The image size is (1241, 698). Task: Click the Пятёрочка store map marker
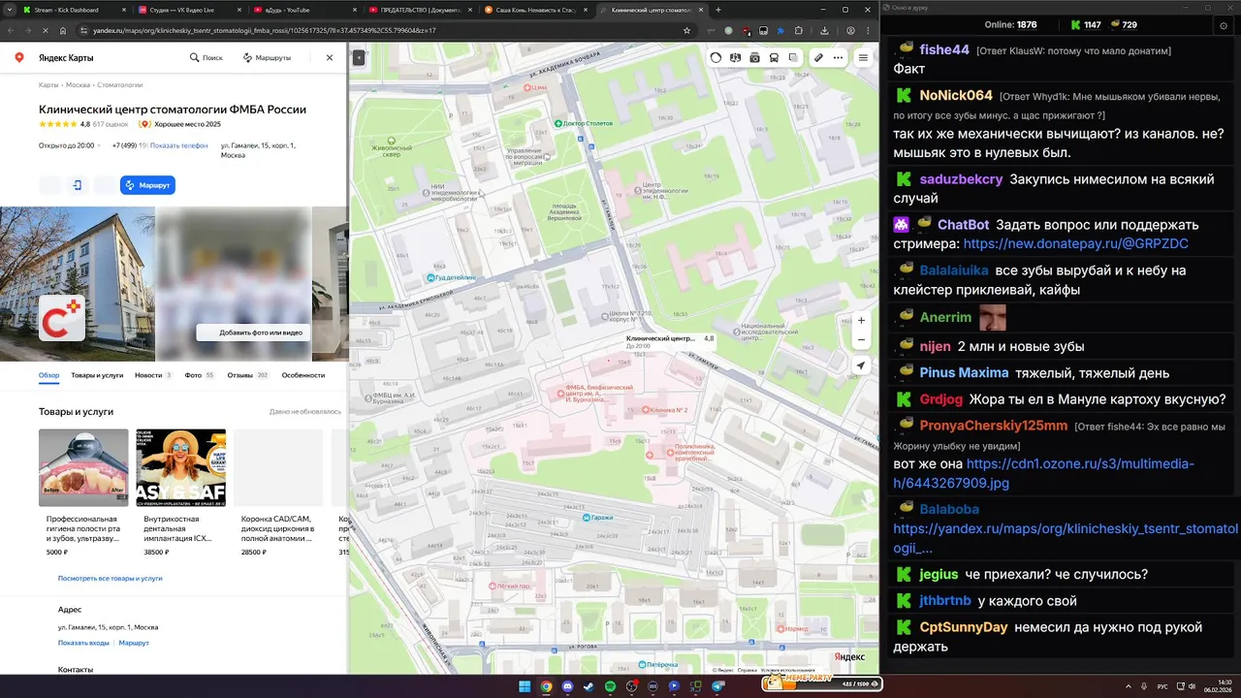point(656,664)
